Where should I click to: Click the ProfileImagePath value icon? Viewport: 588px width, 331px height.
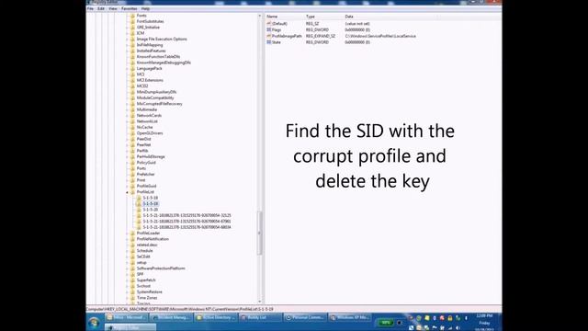pyautogui.click(x=269, y=36)
